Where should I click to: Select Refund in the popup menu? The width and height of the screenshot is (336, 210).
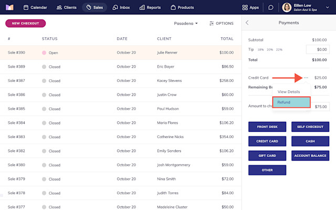pyautogui.click(x=291, y=102)
